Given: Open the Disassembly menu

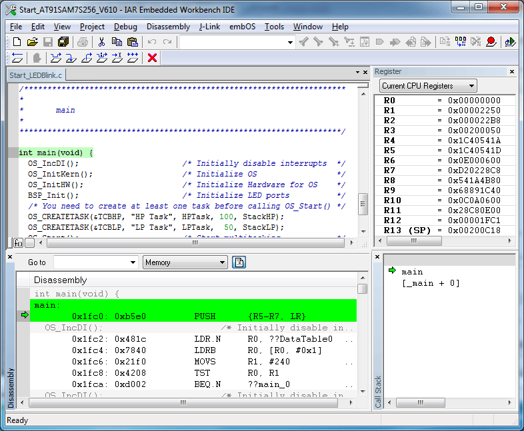Looking at the screenshot, I should (168, 27).
